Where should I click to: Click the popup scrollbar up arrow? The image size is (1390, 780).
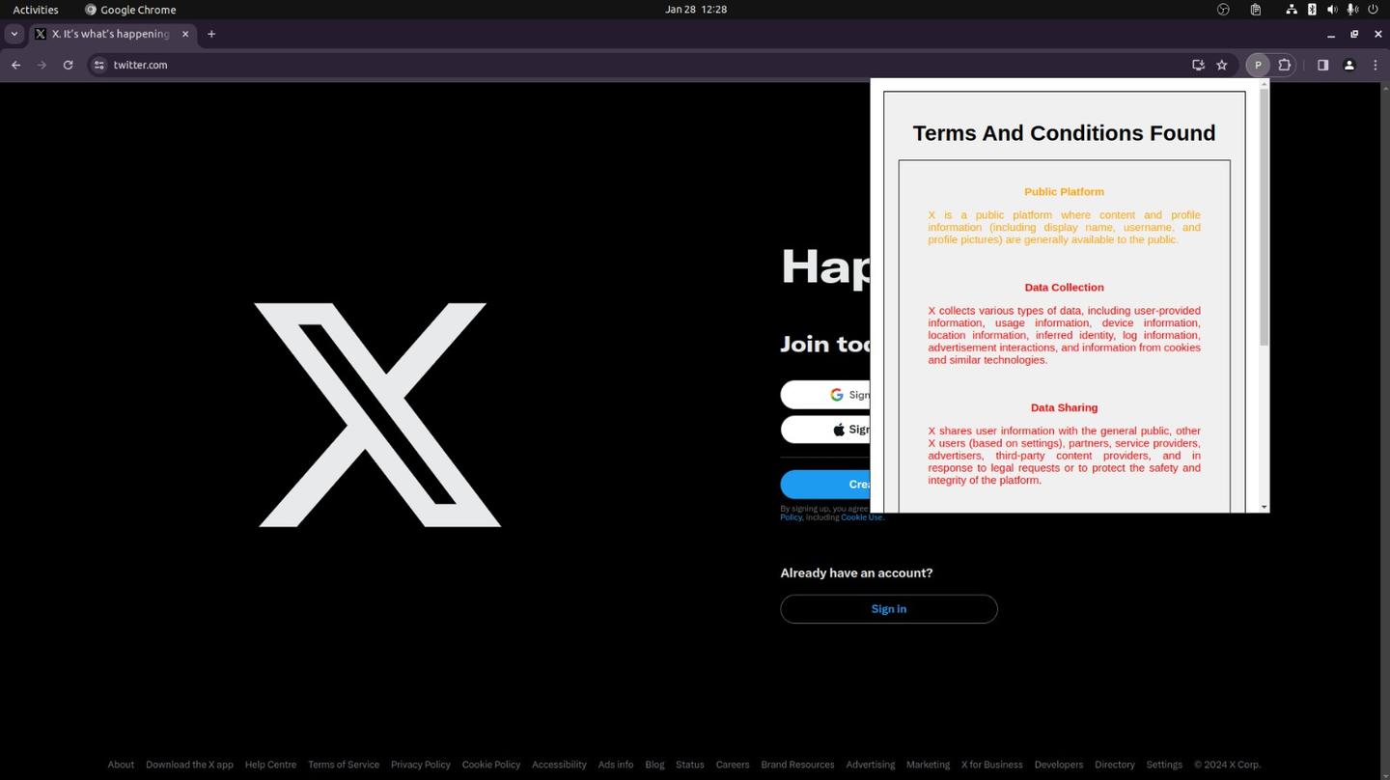pos(1265,85)
